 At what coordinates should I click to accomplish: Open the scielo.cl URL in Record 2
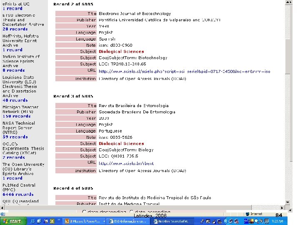[x=185, y=72]
